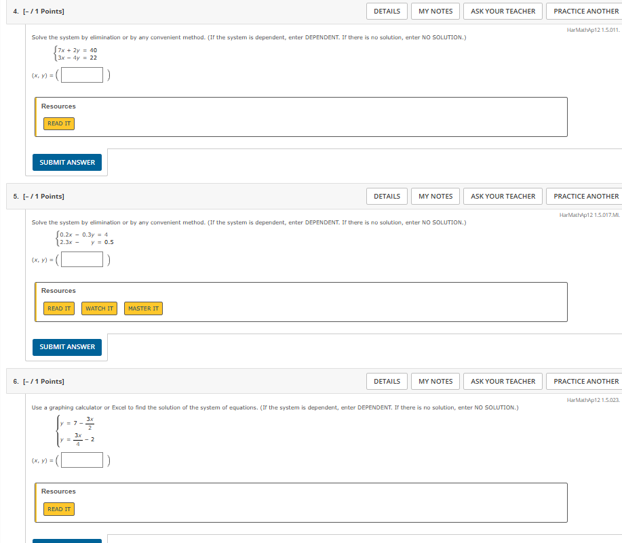This screenshot has width=622, height=543.
Task: Click question 4 points header text
Action: click(x=39, y=11)
